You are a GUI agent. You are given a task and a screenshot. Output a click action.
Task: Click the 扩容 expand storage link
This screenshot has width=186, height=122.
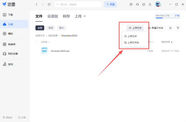177,16
